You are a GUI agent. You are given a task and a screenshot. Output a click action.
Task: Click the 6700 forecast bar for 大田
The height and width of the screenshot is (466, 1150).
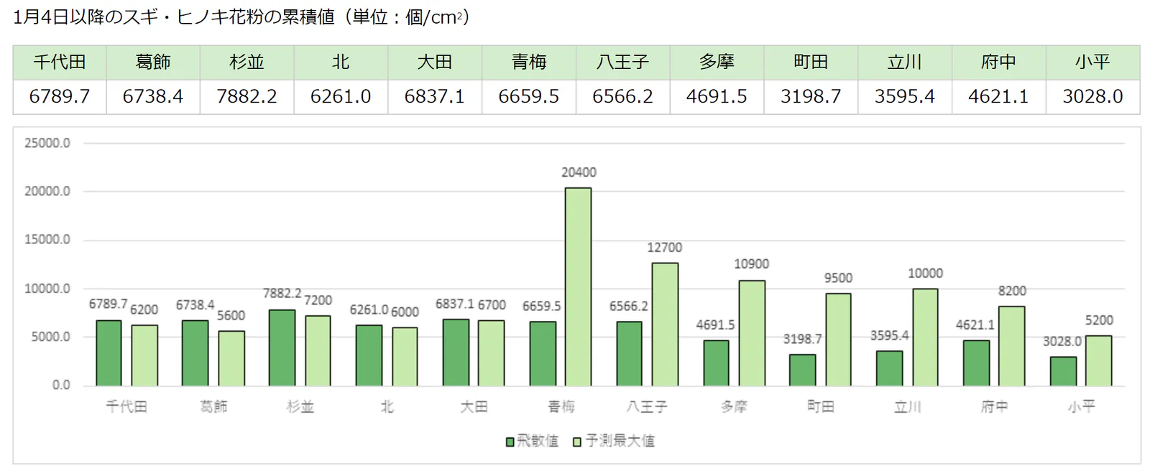pos(492,353)
